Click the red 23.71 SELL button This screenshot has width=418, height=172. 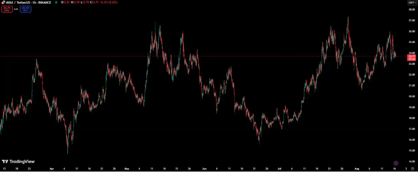(7, 9)
